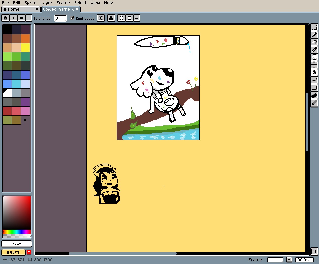
Task: Open the symmetry more options button
Action: click(136, 18)
